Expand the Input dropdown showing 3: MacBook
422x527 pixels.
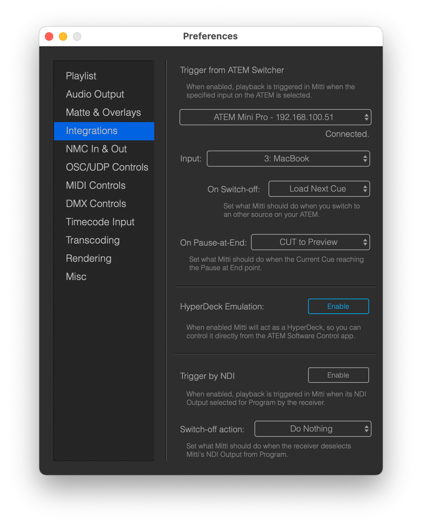[x=288, y=159]
